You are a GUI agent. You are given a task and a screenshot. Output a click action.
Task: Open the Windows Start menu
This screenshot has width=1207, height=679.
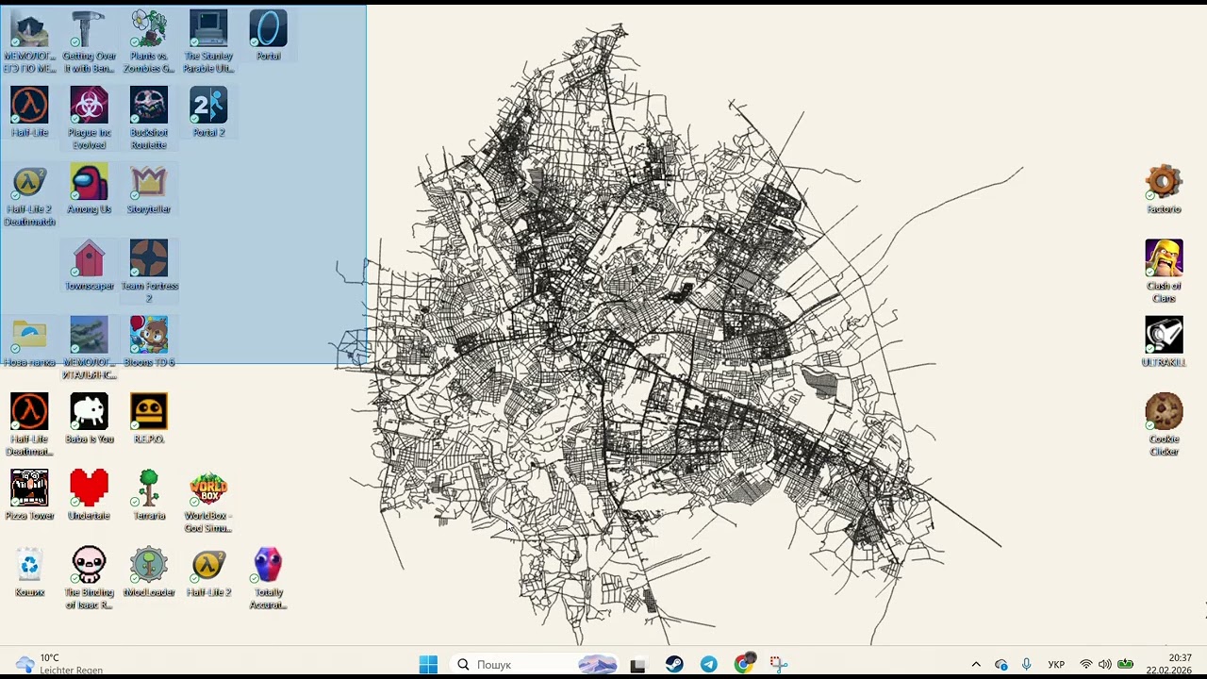click(x=428, y=664)
